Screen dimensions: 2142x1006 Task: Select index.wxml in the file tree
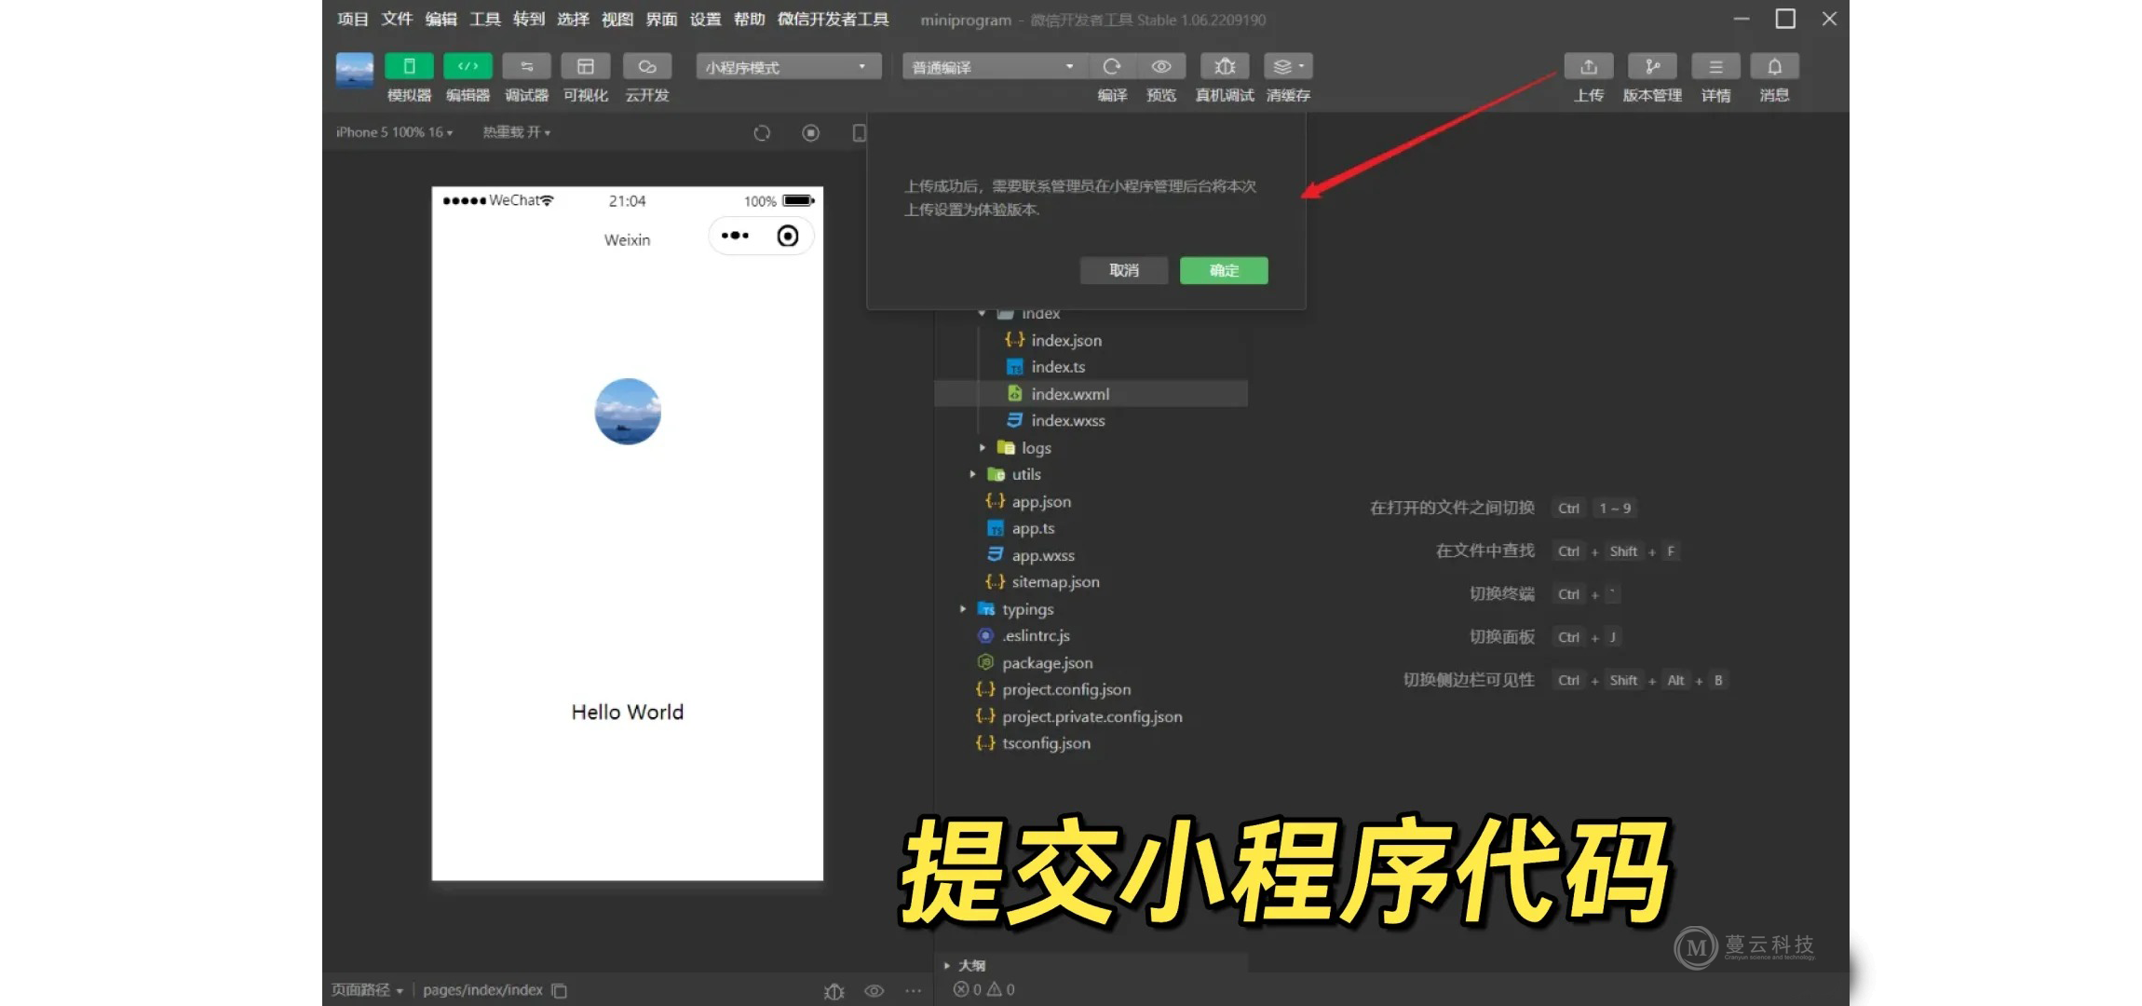(x=1091, y=394)
